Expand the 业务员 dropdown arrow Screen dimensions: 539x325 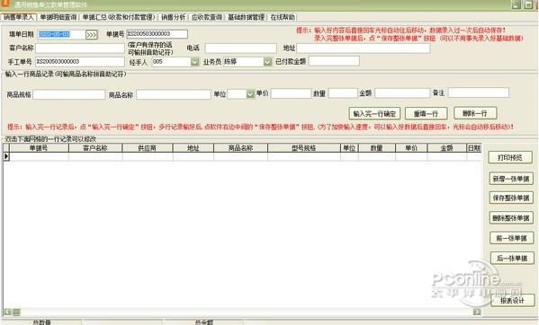(x=267, y=62)
